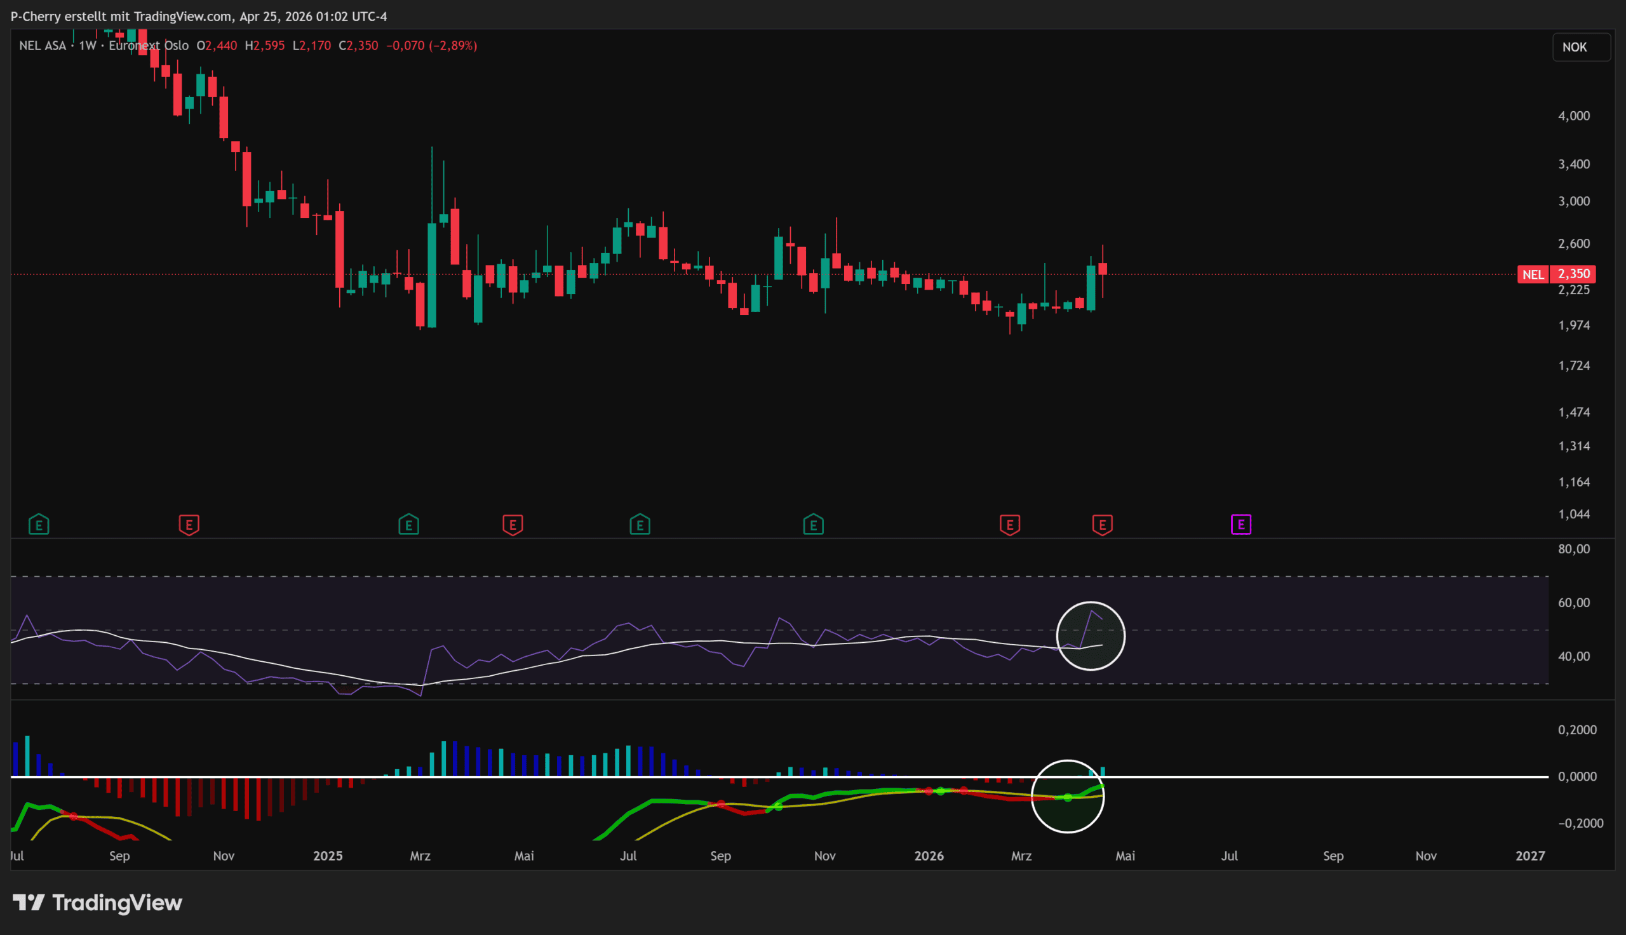This screenshot has width=1626, height=935.
Task: Open the NOK currency selector
Action: pyautogui.click(x=1580, y=48)
